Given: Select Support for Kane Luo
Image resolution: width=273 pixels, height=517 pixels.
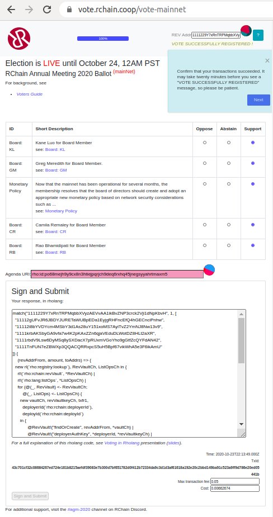Looking at the screenshot, I should click(x=253, y=143).
